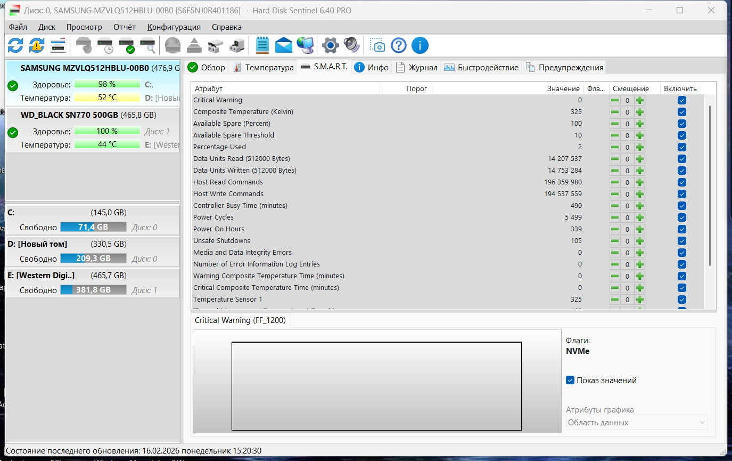
Task: Select the WD_BLACK SN770 500GB disk
Action: pos(93,130)
